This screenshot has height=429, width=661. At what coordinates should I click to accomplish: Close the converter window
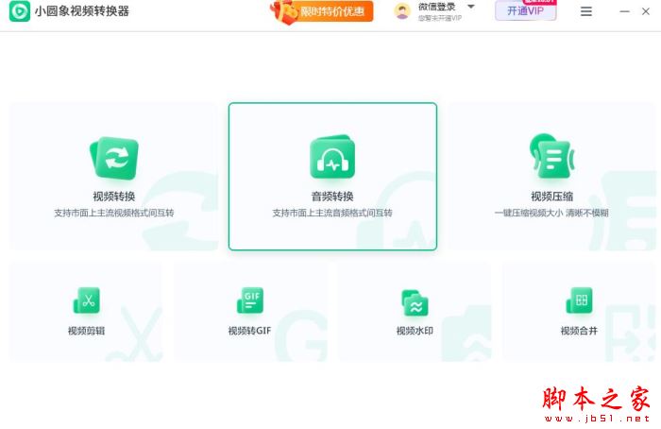[646, 11]
